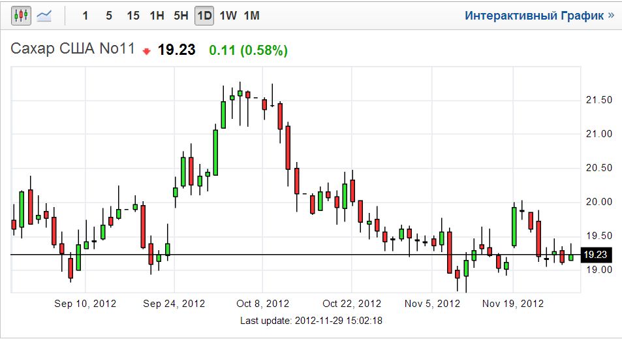Select the 1H timeframe

(157, 16)
